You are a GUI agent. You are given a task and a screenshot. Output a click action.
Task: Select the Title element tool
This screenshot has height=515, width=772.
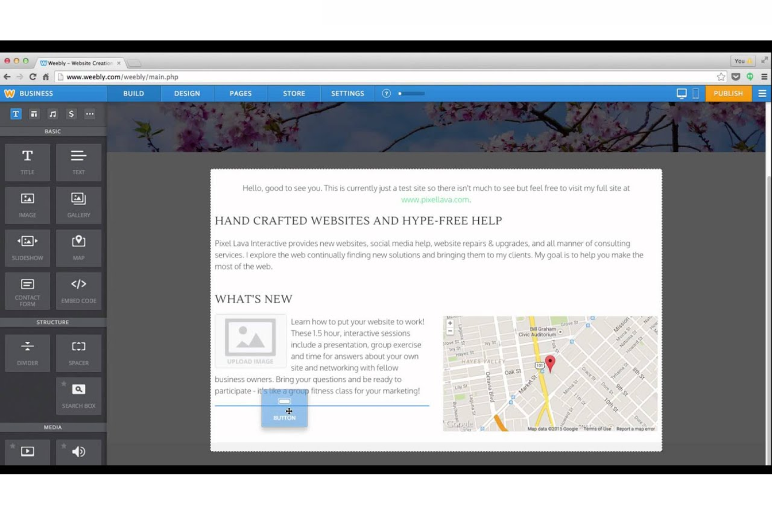27,162
